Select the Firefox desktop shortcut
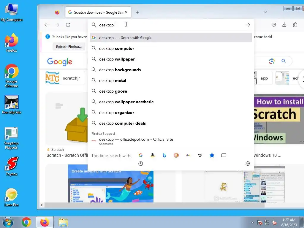Viewport: 304px width, 228px height. [12, 43]
